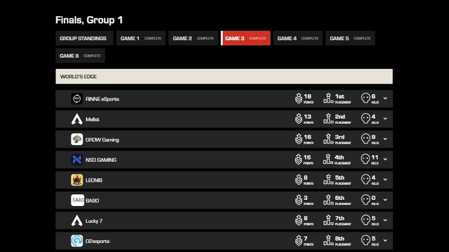Click the placement podium icon for RINNE eSports

(x=328, y=99)
